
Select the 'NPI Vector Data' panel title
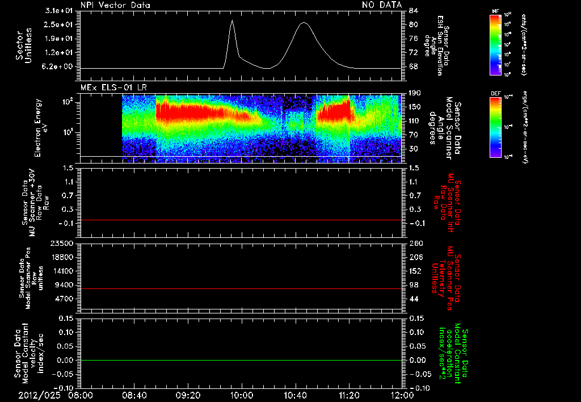115,5
